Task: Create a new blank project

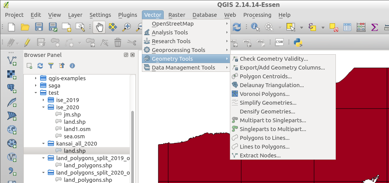Action: click(x=11, y=27)
